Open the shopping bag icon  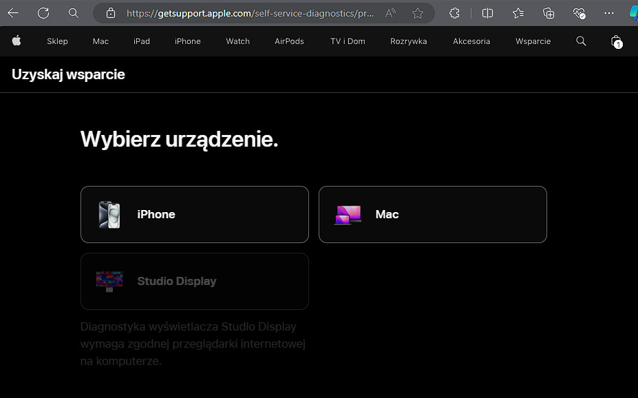click(616, 41)
